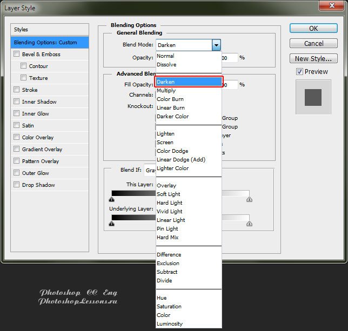The width and height of the screenshot is (348, 331).
Task: Click the Blend Mode dropdown arrow
Action: click(x=216, y=45)
